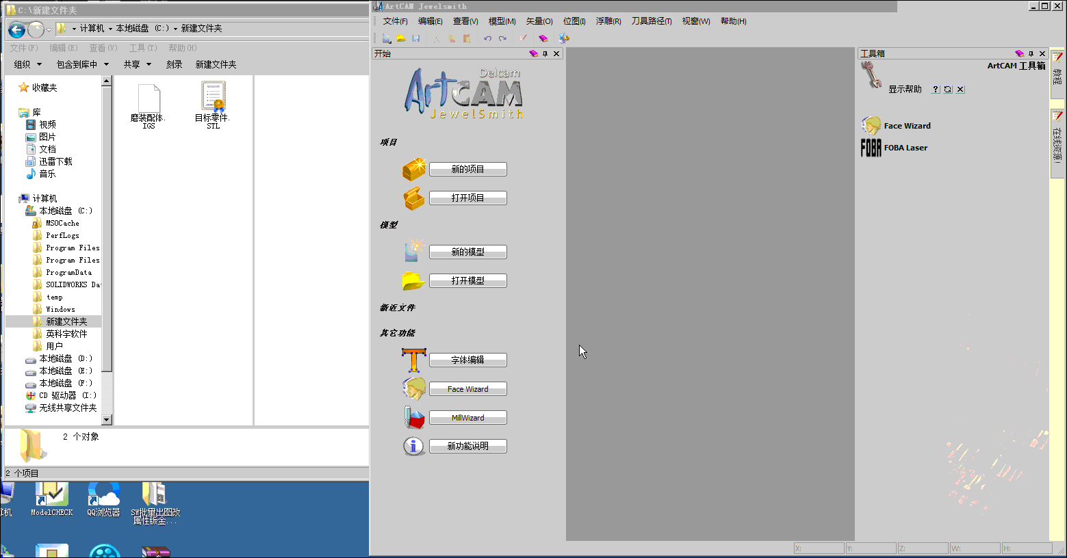Click the yellow folder open model icon

point(413,280)
